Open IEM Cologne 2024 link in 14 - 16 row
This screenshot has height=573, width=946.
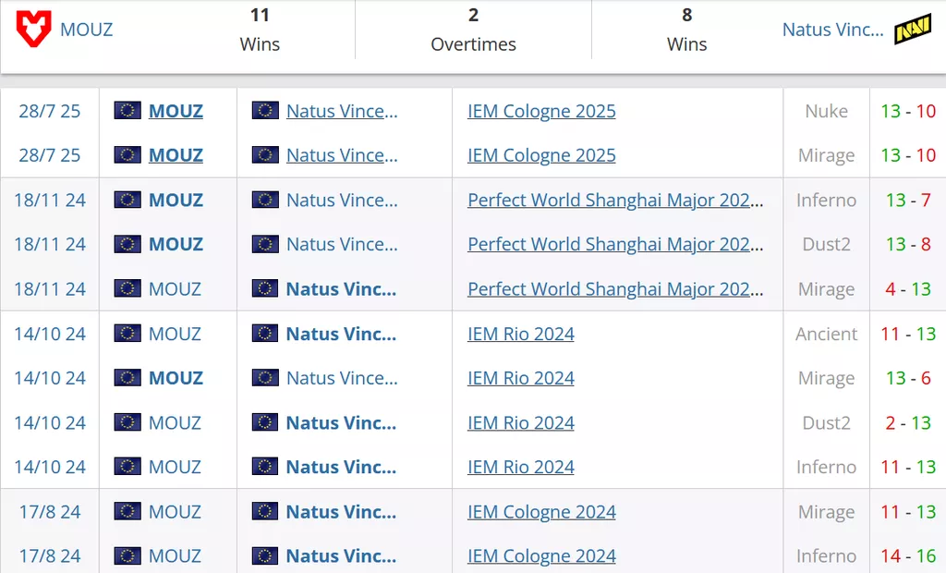(x=541, y=556)
